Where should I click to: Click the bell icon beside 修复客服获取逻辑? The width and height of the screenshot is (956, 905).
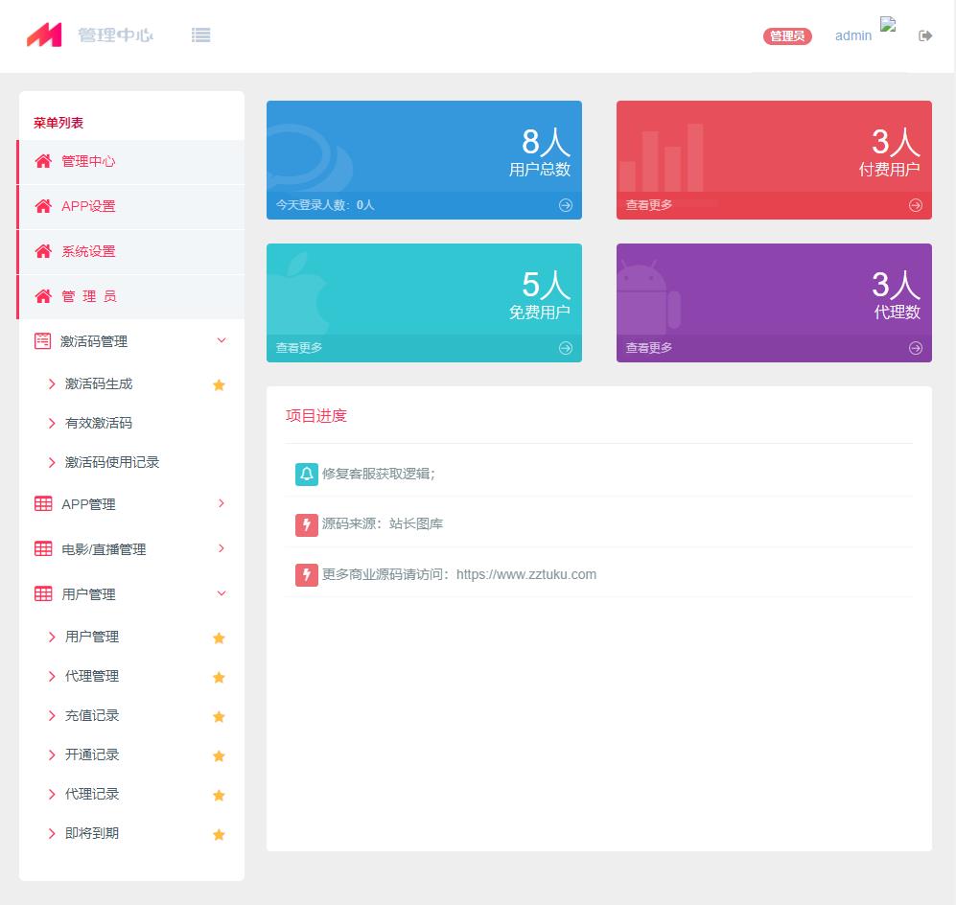click(307, 474)
